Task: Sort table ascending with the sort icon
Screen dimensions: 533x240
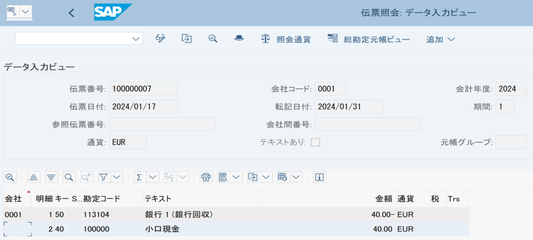Action: pos(33,177)
